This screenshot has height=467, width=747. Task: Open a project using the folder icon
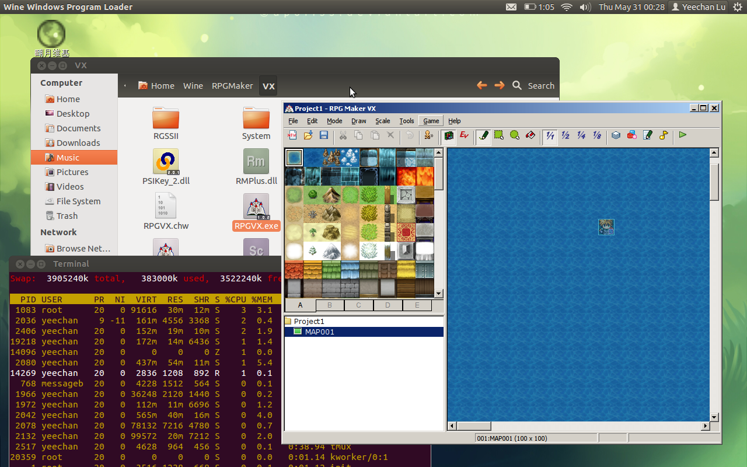(308, 135)
